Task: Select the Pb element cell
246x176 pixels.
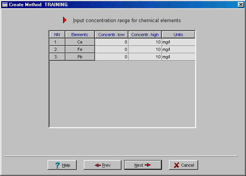Action: tap(80, 57)
